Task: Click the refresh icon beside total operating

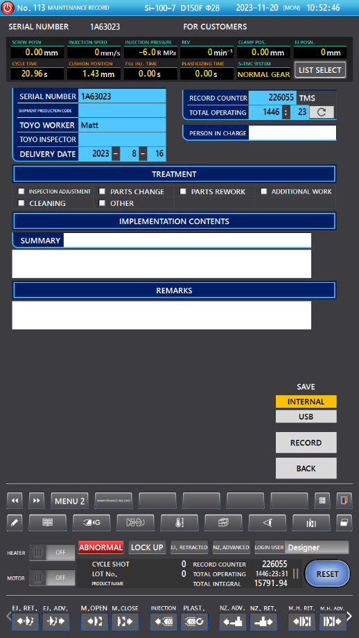Action: [x=322, y=112]
